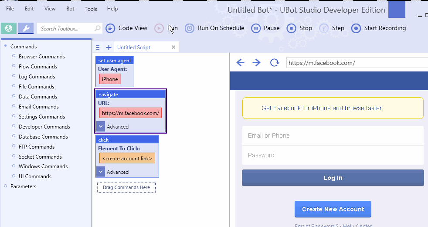Select Flow Commands
Image resolution: width=428 pixels, height=227 pixels.
[x=38, y=67]
